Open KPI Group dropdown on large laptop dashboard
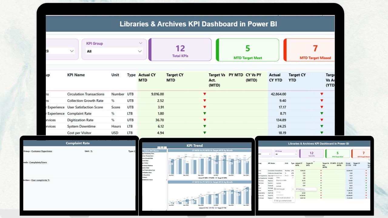 [114, 51]
